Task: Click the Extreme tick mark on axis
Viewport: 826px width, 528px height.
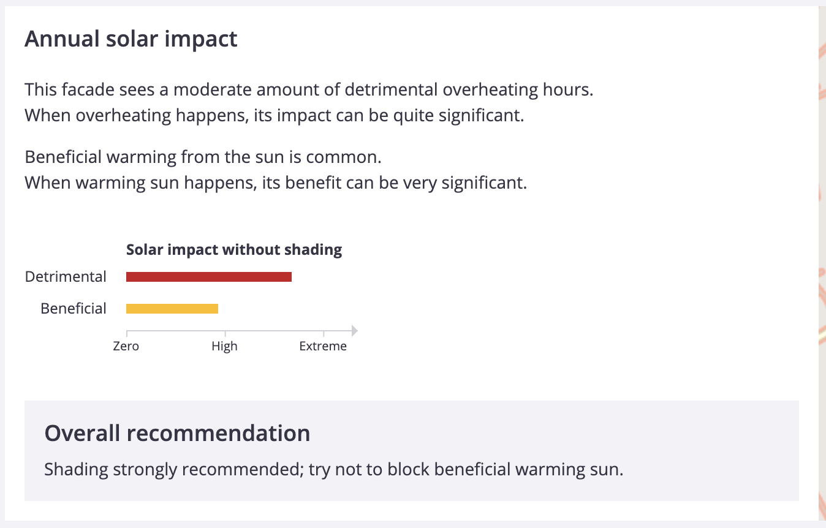Action: click(324, 333)
